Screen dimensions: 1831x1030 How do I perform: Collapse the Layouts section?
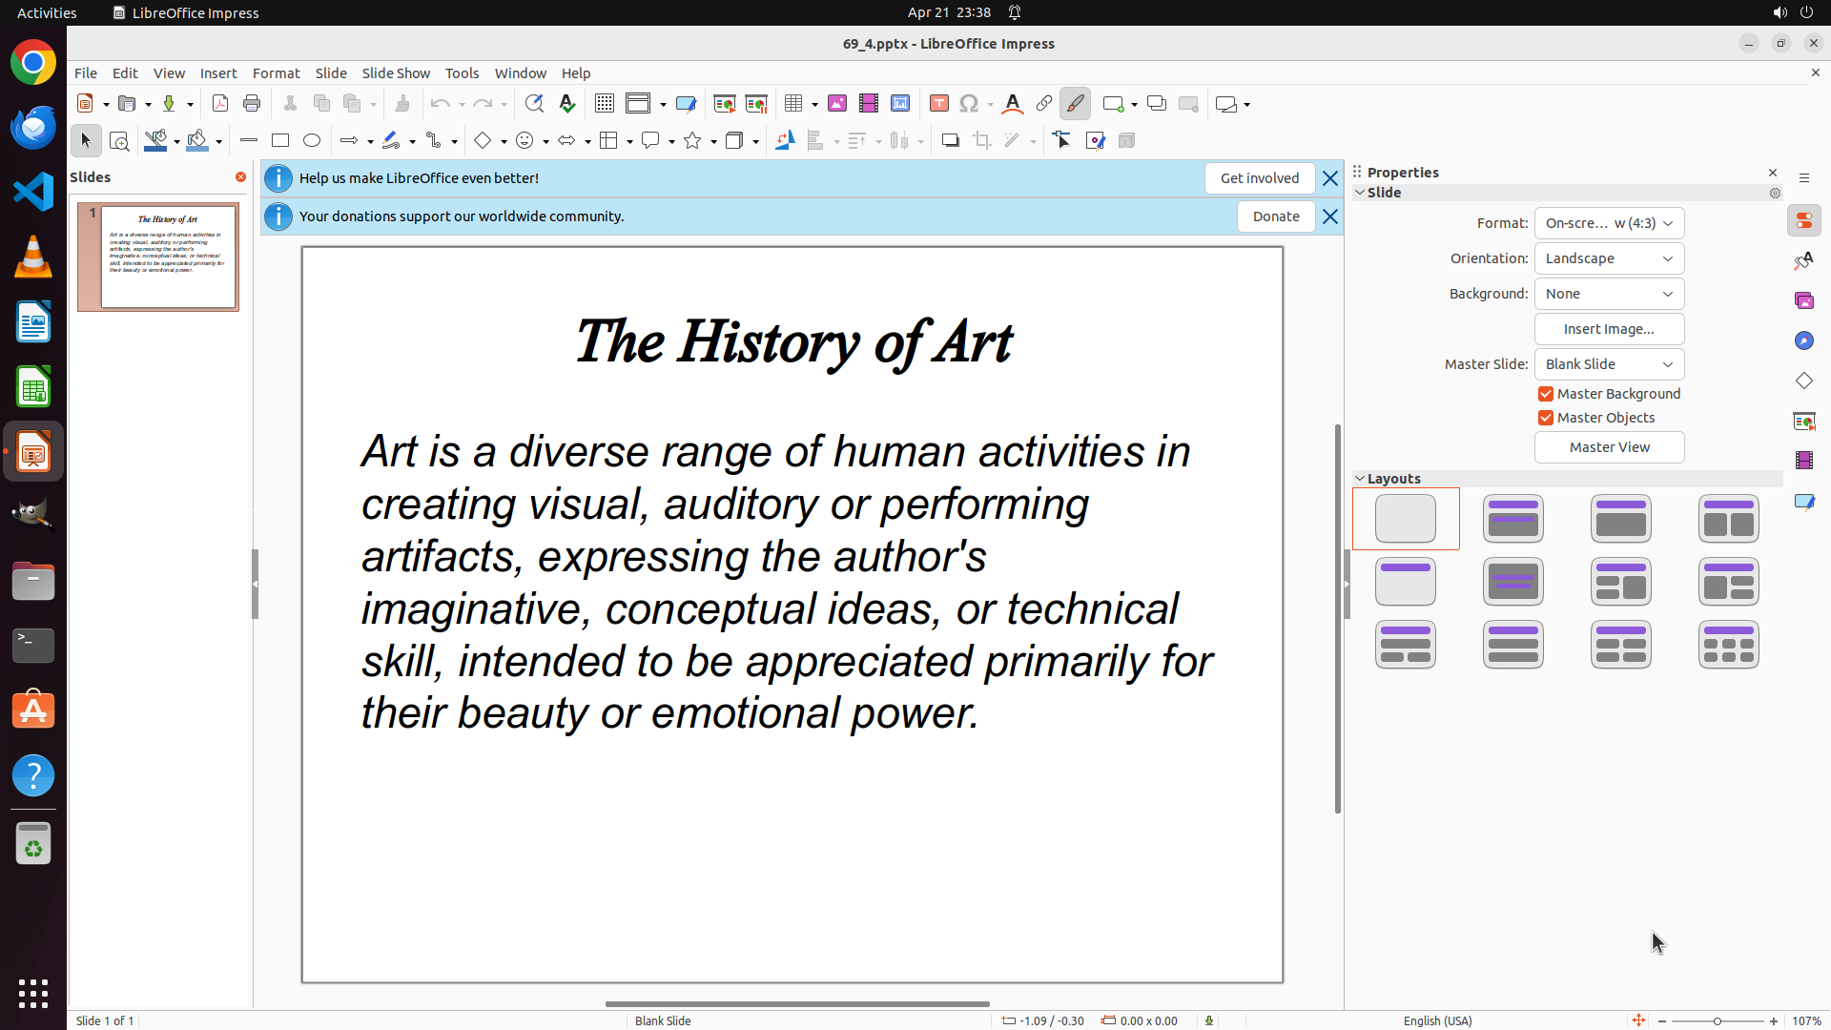[1360, 479]
